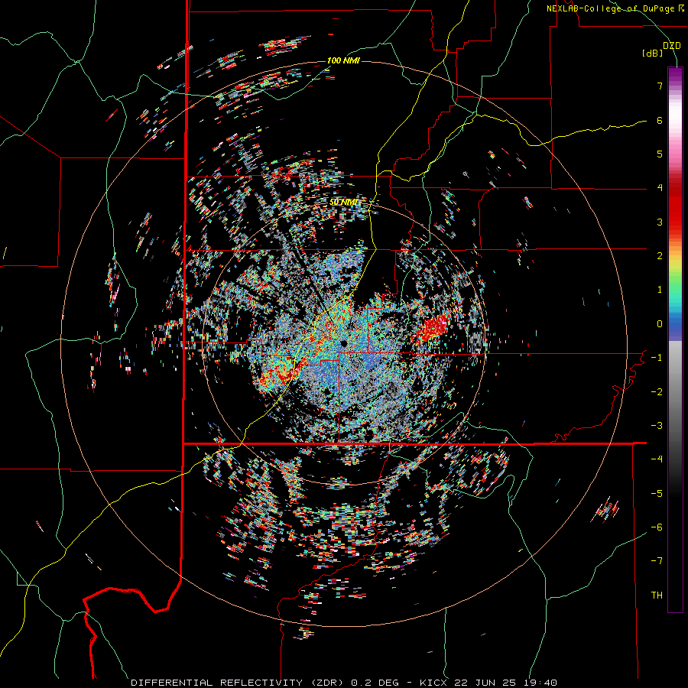688x688 pixels.
Task: Click the -6 scale value
Action: click(x=657, y=527)
